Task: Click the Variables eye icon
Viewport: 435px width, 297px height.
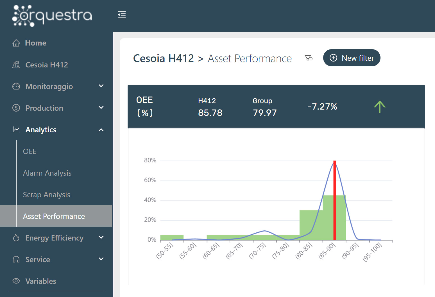Action: point(16,281)
